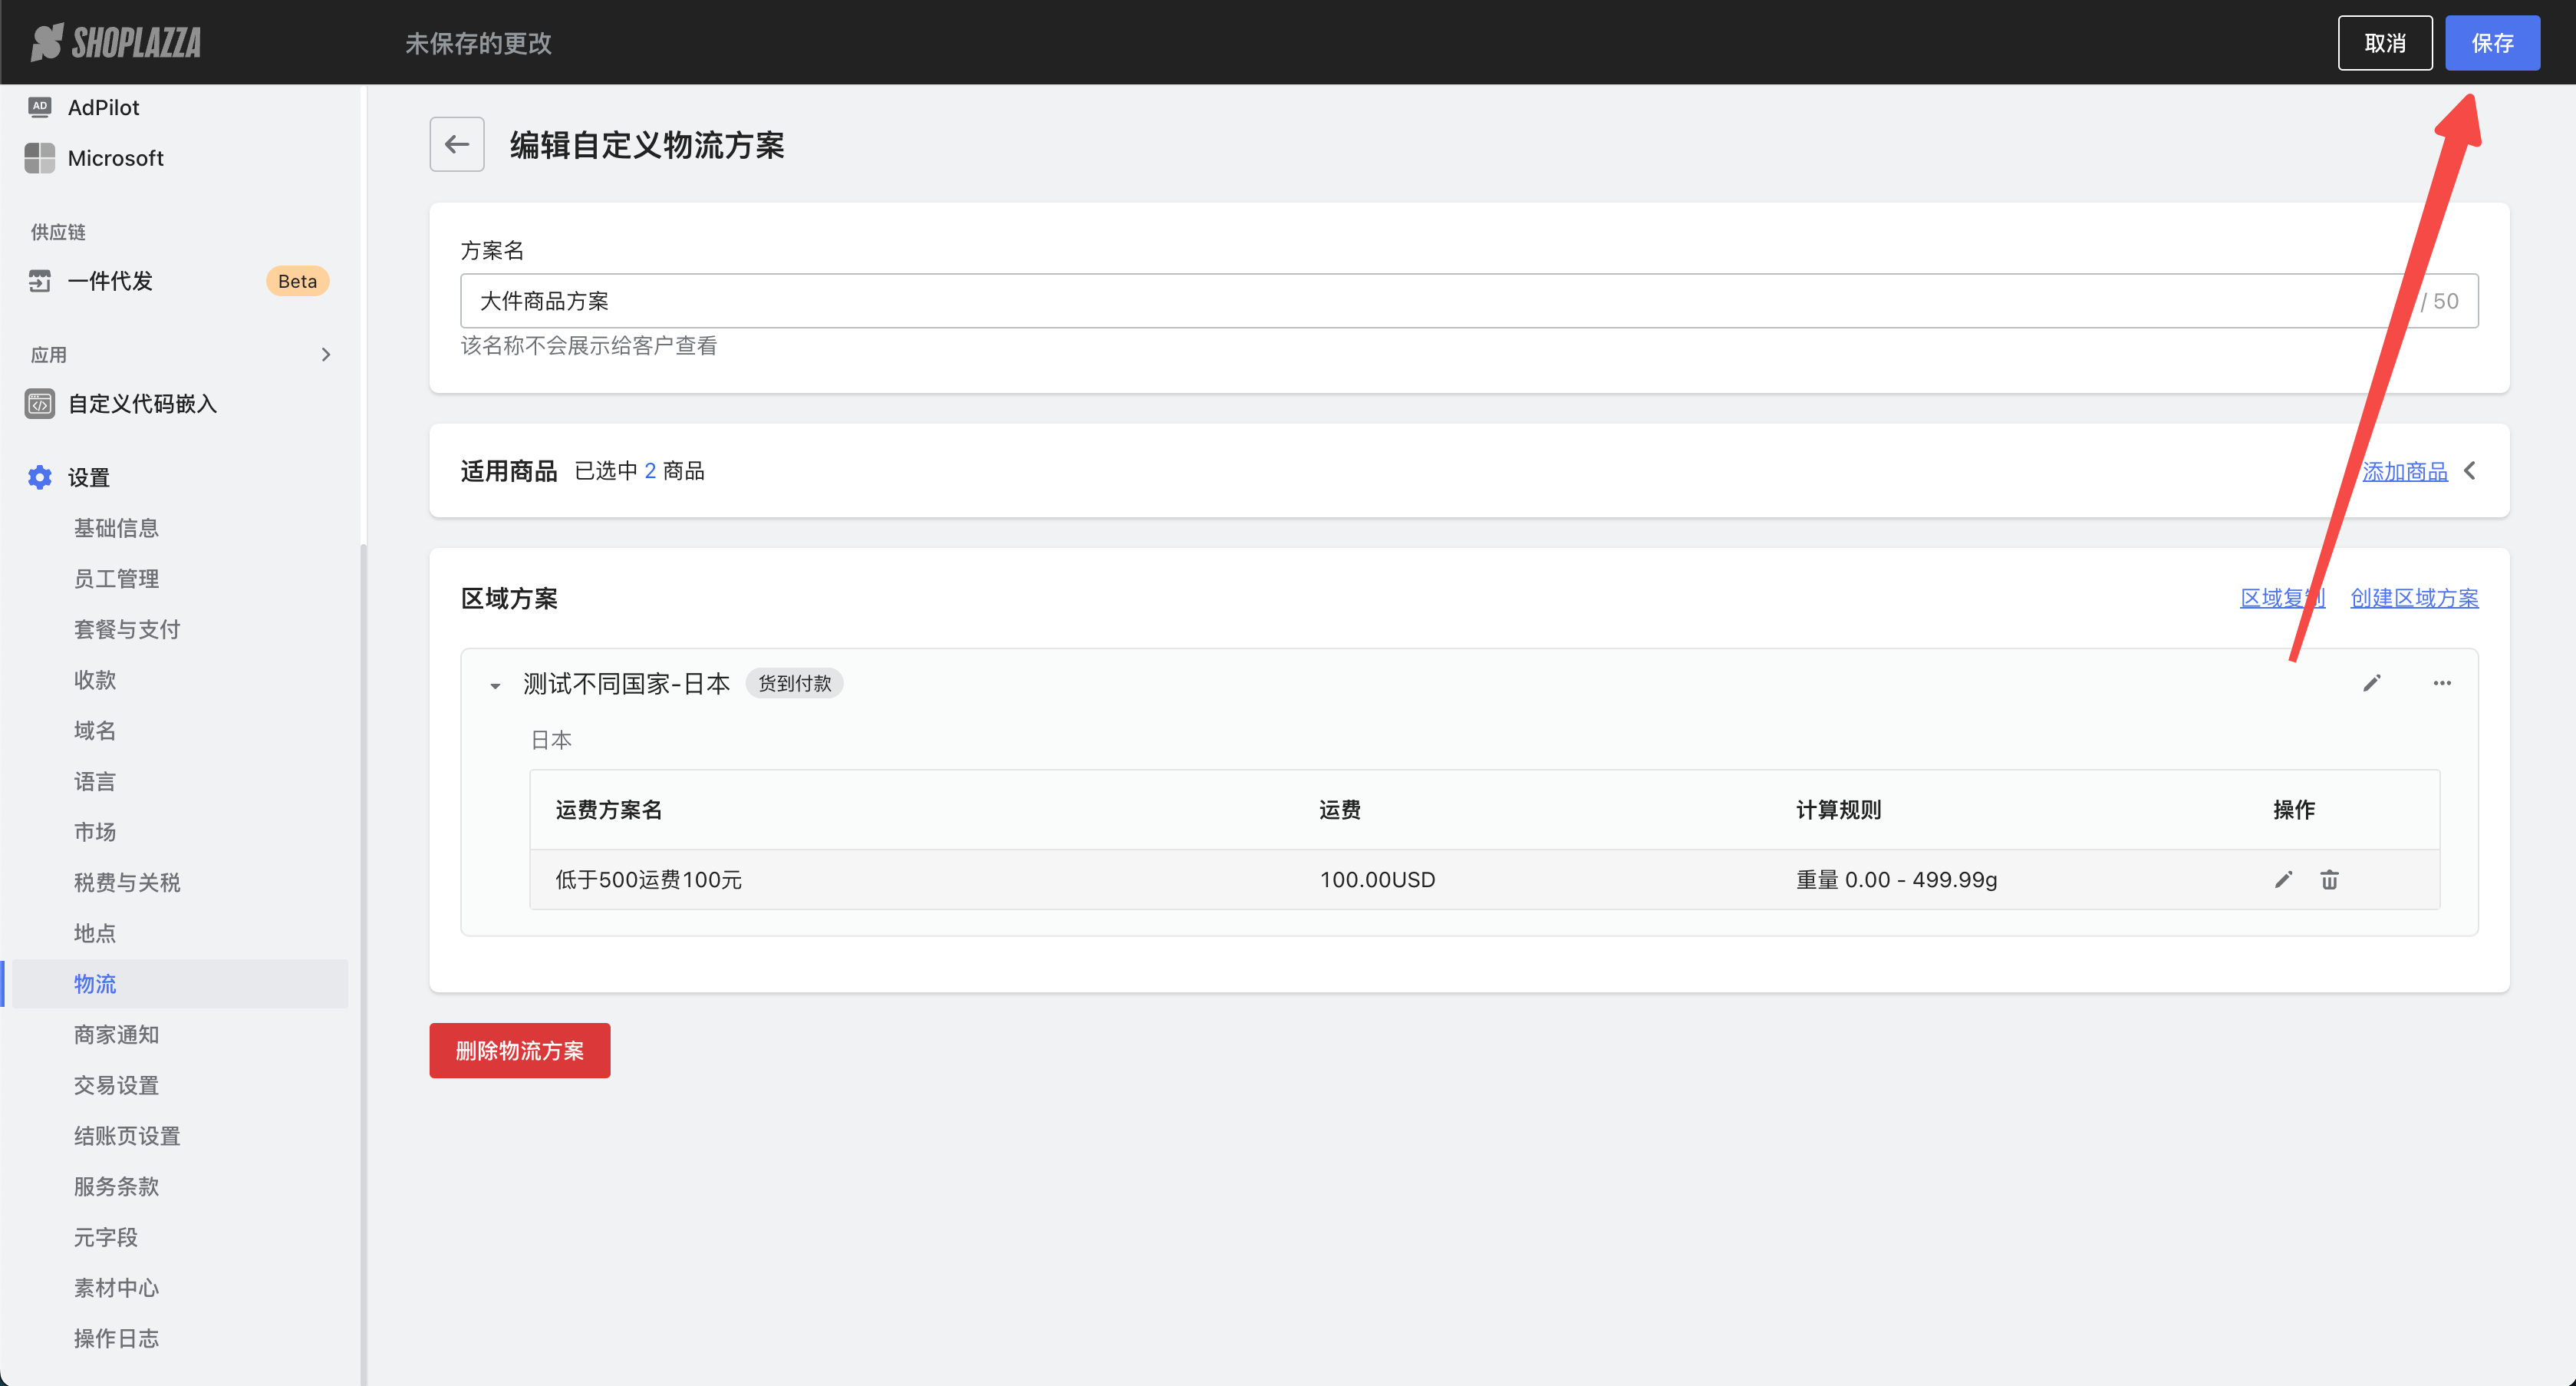Open 税费与关税 settings
This screenshot has width=2576, height=1386.
tap(126, 883)
